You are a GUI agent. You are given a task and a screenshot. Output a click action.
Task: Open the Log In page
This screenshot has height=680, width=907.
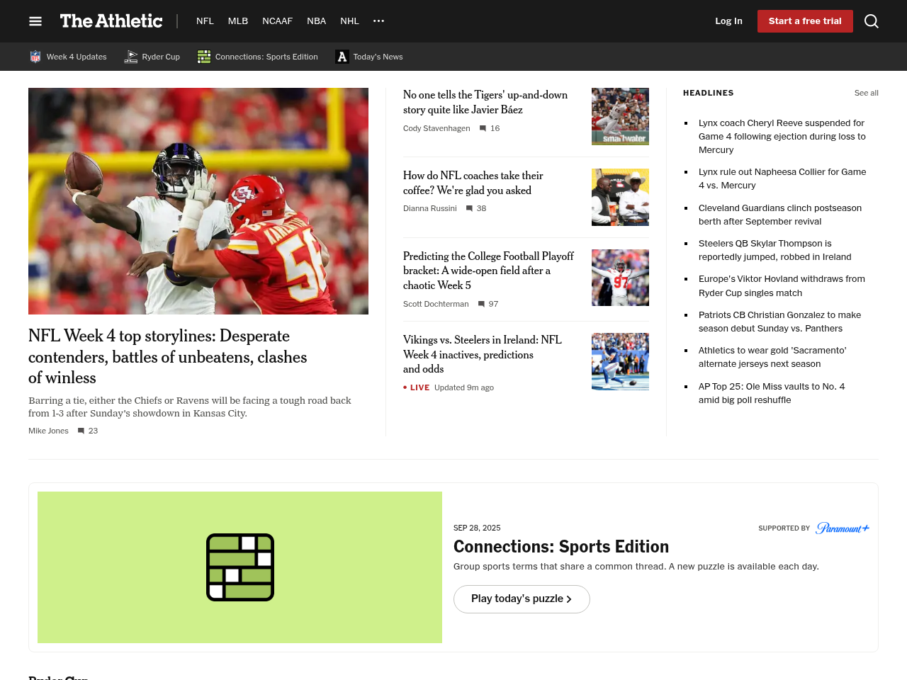click(728, 21)
